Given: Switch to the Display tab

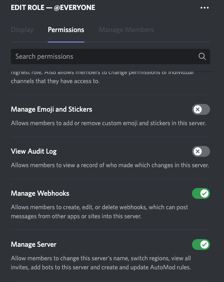Looking at the screenshot, I should coord(22,30).
